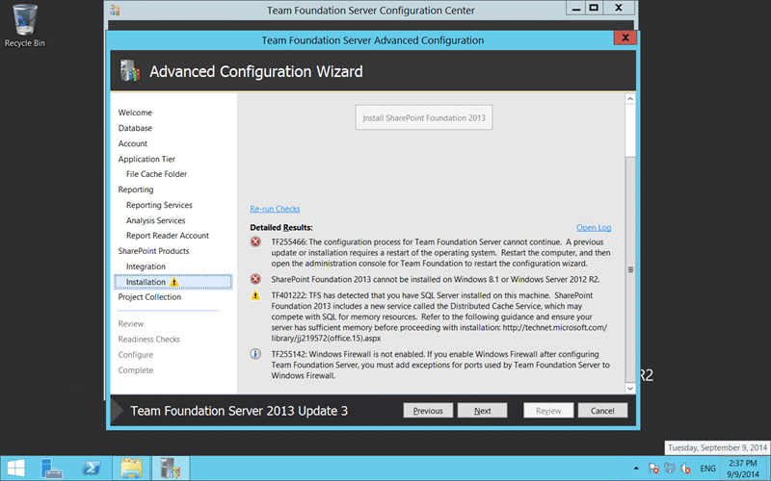Click Install SharePoint Foundation 2013 button

coord(424,117)
